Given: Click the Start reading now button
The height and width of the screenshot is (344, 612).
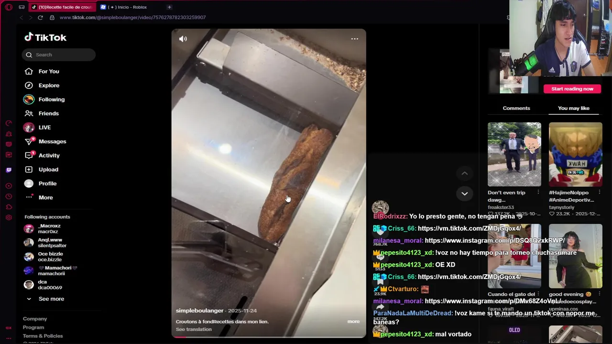Looking at the screenshot, I should tap(572, 89).
